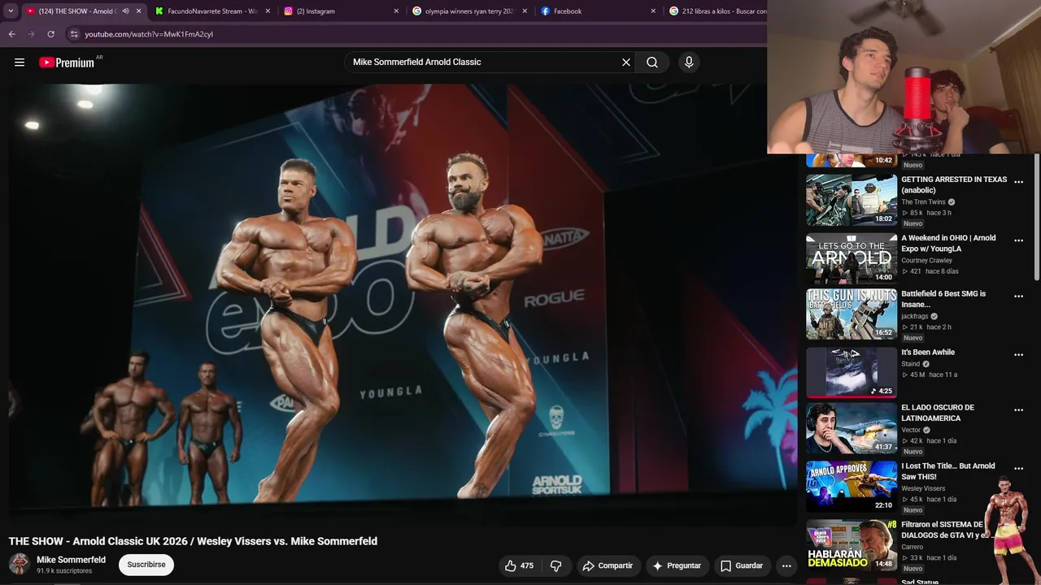Open the Preguntar ask button
1041x585 pixels.
click(x=677, y=565)
